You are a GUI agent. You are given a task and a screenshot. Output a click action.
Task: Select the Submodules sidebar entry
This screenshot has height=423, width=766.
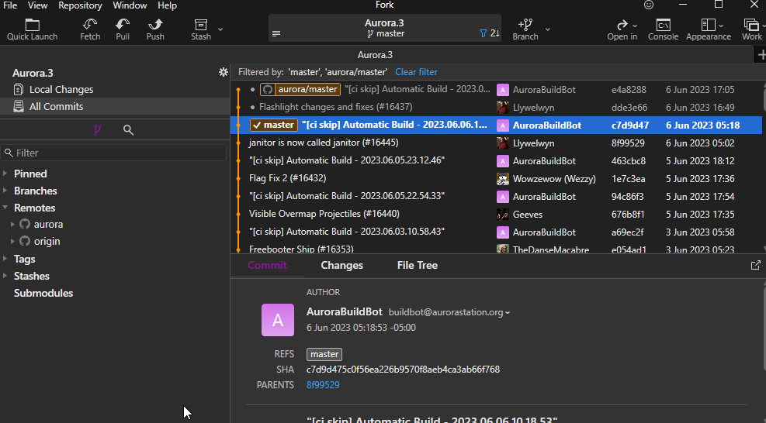(x=43, y=293)
